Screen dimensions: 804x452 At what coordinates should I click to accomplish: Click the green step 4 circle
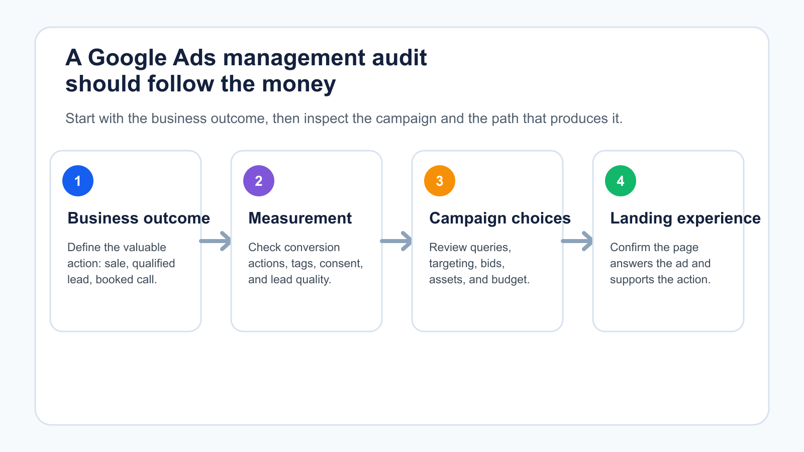(621, 181)
